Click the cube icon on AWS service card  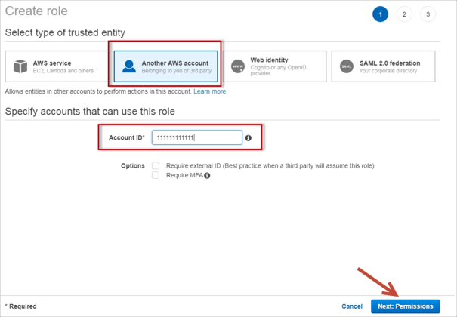(x=20, y=67)
